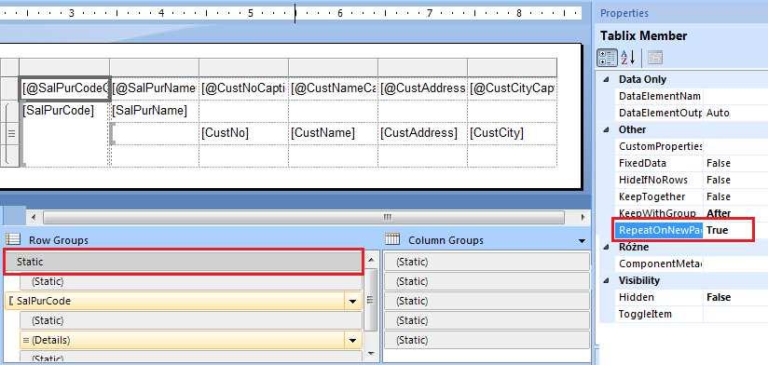Click the RepeatOnNewPage True value
Screen dimensions: 768x365
click(717, 230)
